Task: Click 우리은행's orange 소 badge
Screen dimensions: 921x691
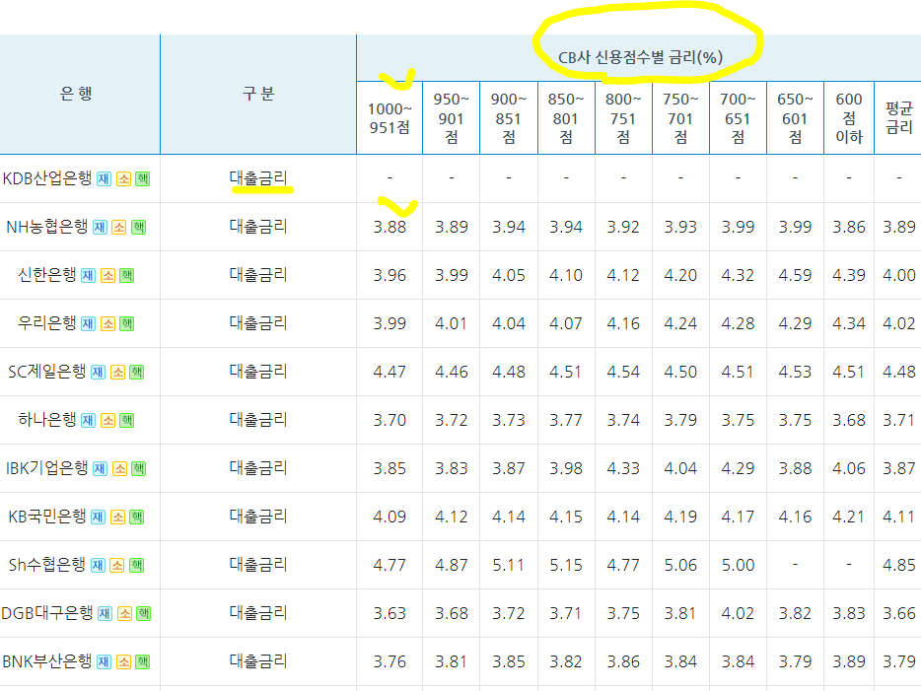Action: pyautogui.click(x=107, y=323)
